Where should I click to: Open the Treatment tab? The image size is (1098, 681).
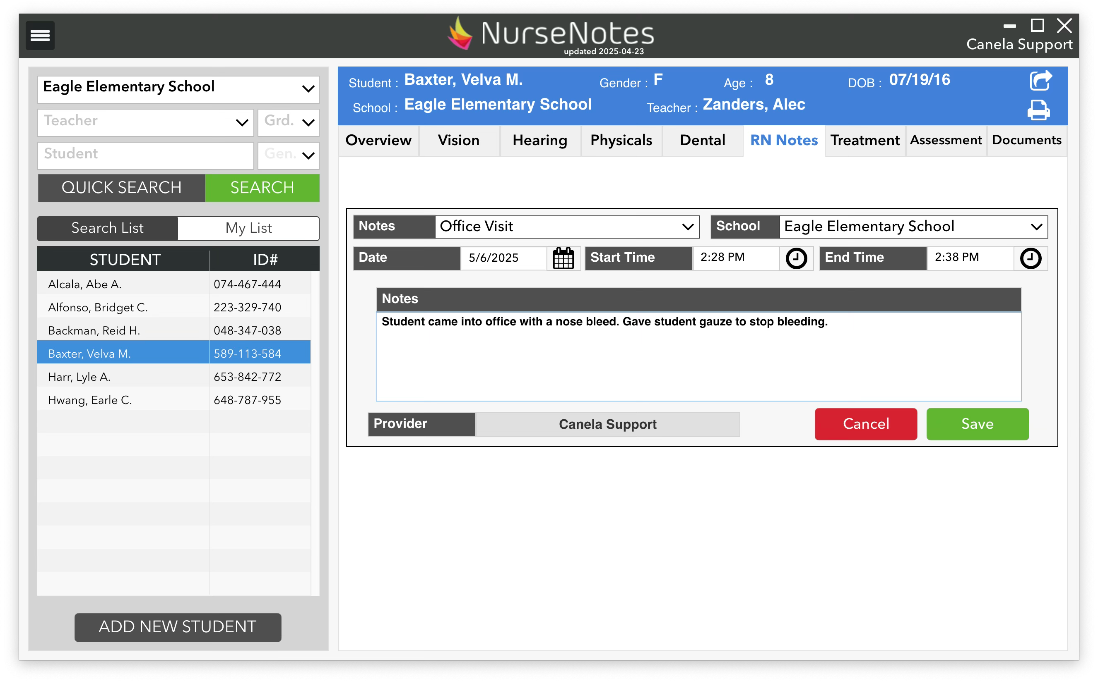pyautogui.click(x=864, y=141)
